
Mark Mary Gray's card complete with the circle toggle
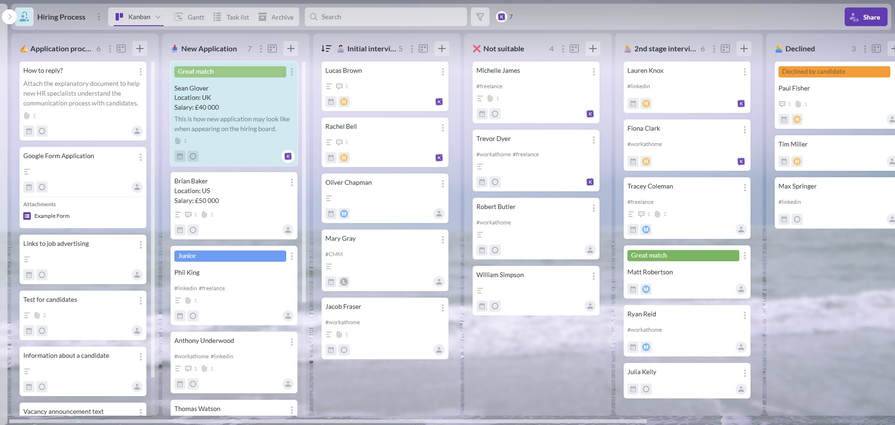pyautogui.click(x=344, y=282)
